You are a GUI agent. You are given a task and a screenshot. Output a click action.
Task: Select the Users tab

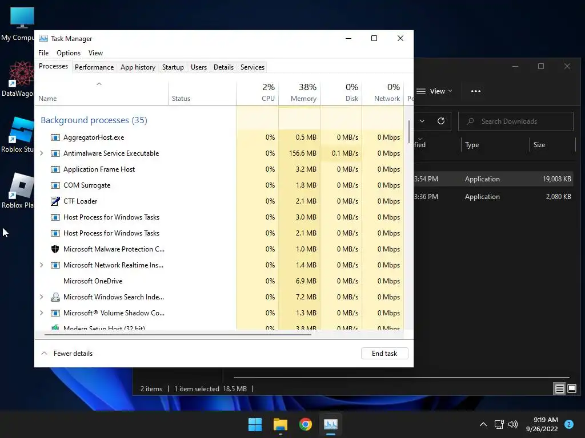click(198, 67)
